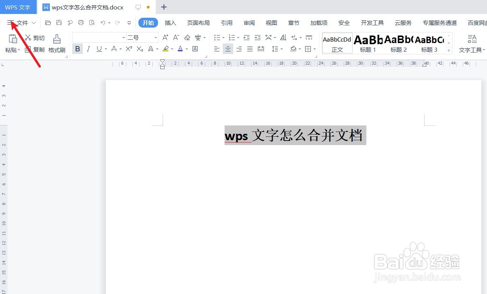Viewport: 487px width, 294px height.
Task: Copy selection with 复制
Action: point(35,50)
